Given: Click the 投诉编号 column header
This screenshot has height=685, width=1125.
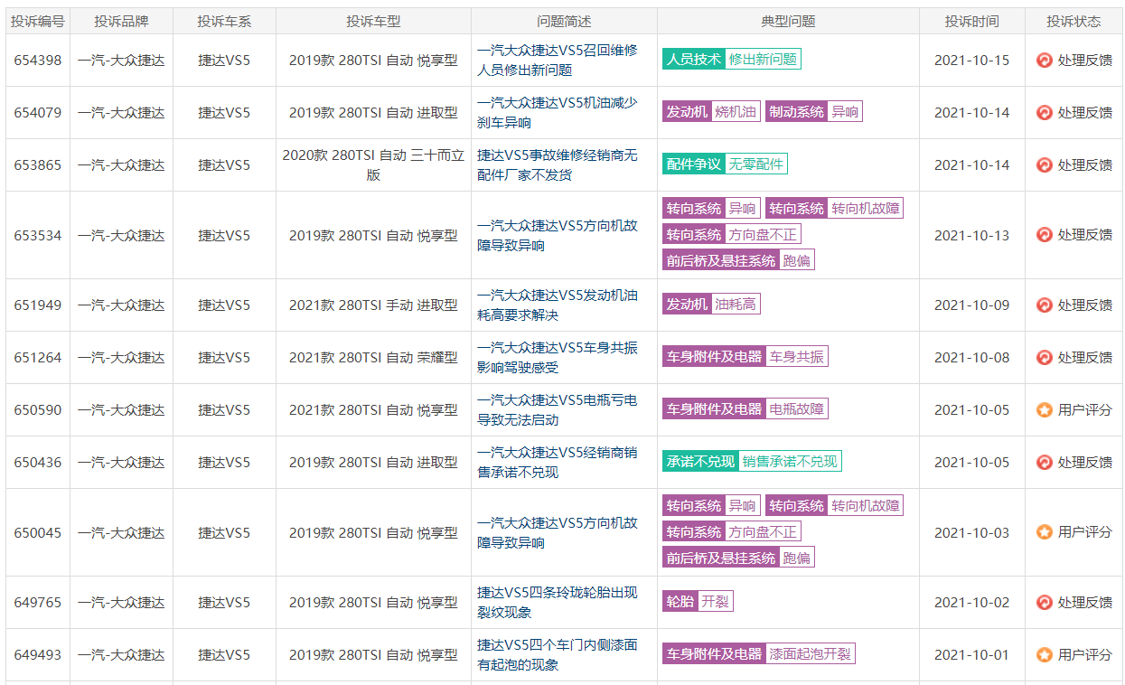Looking at the screenshot, I should click(38, 22).
